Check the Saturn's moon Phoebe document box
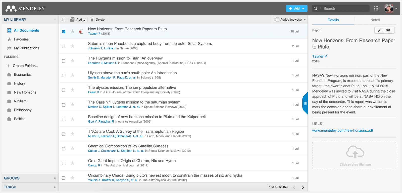The height and width of the screenshot is (193, 402). click(64, 46)
